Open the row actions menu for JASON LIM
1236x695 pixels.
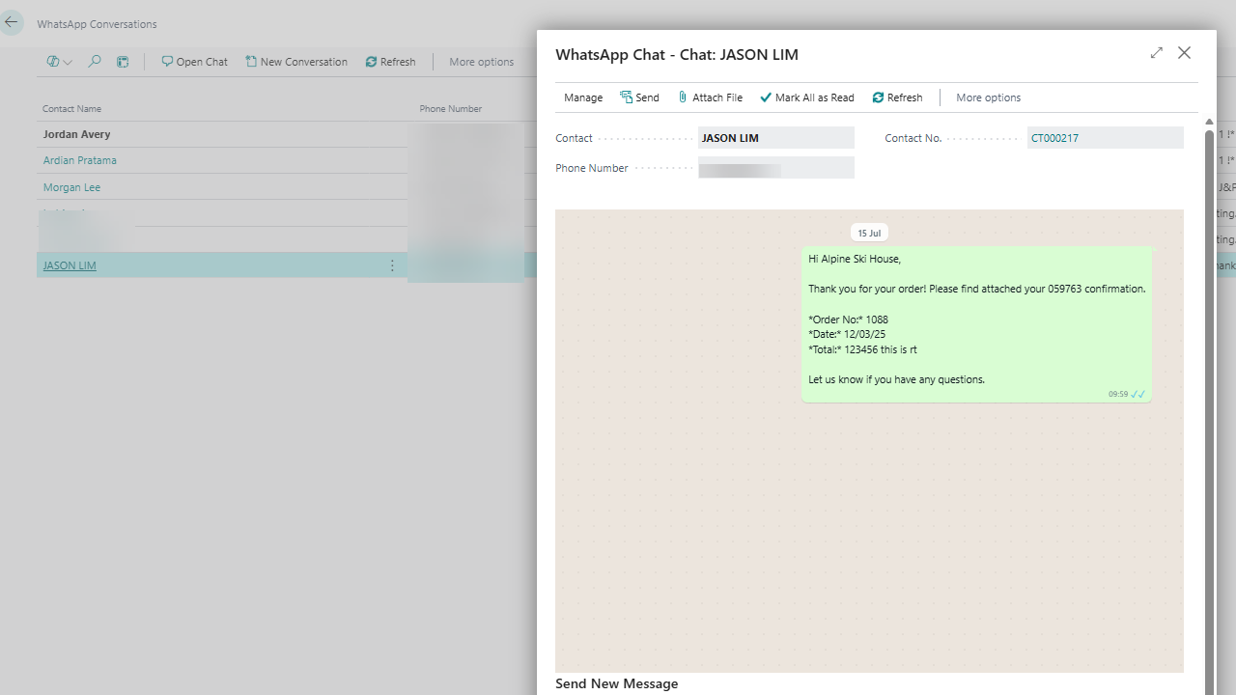[392, 265]
